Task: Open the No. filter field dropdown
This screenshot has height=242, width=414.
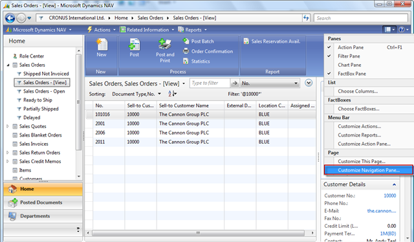Action: point(296,83)
